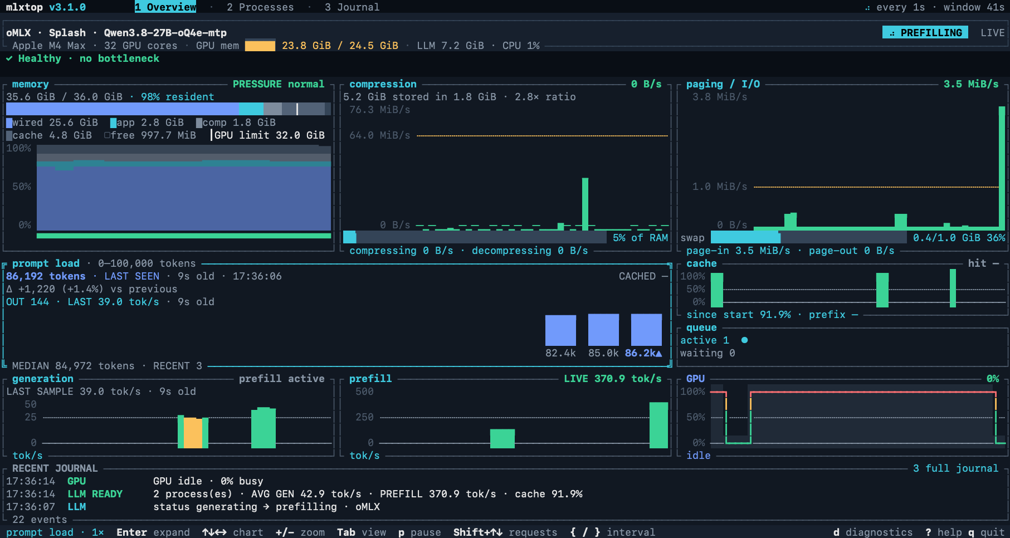Click the active queue dot indicator
The height and width of the screenshot is (538, 1010).
click(745, 340)
